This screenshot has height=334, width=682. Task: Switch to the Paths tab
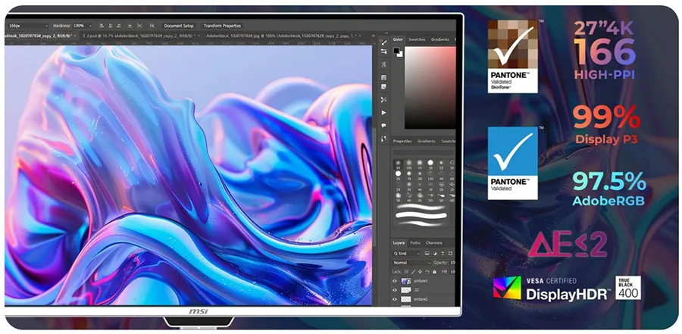415,242
